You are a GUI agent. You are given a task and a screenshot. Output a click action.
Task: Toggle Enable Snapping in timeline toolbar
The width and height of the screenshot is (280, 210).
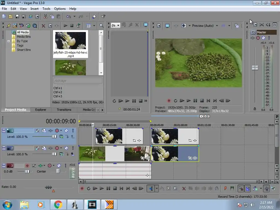click(241, 188)
